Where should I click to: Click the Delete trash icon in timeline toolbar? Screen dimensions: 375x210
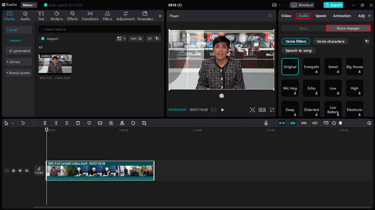click(78, 123)
